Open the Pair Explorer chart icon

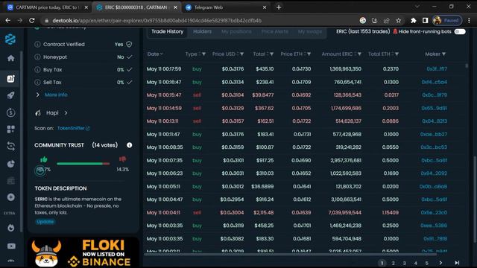tap(10, 79)
